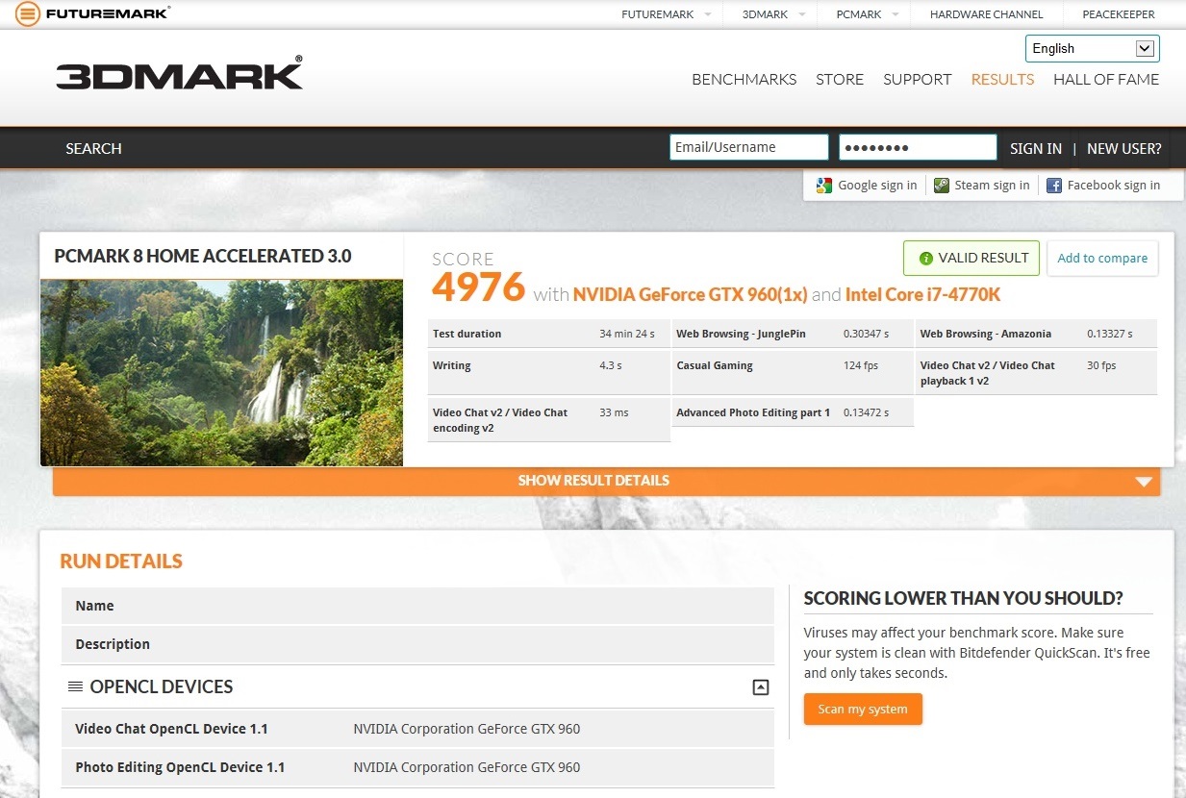Screen dimensions: 1186x798
Task: Open the Store menu item
Action: 839,80
